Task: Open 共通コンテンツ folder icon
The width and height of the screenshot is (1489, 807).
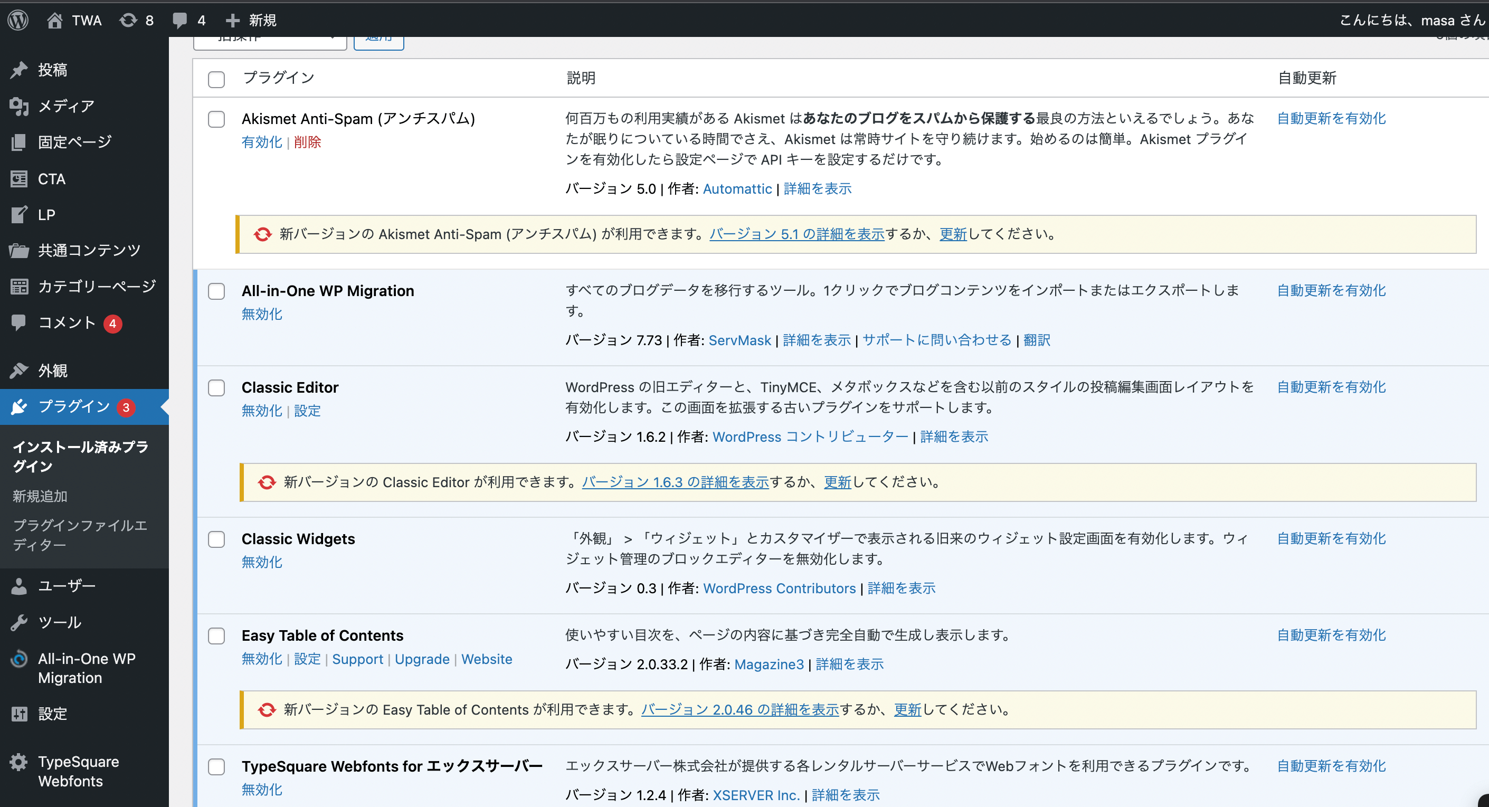Action: point(19,250)
